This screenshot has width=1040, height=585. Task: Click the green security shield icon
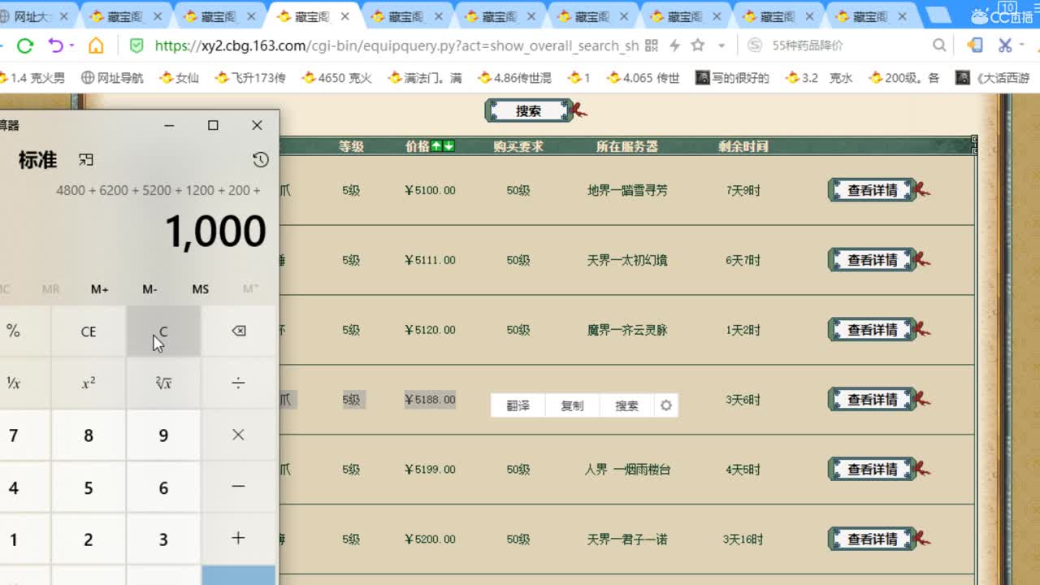tap(136, 46)
